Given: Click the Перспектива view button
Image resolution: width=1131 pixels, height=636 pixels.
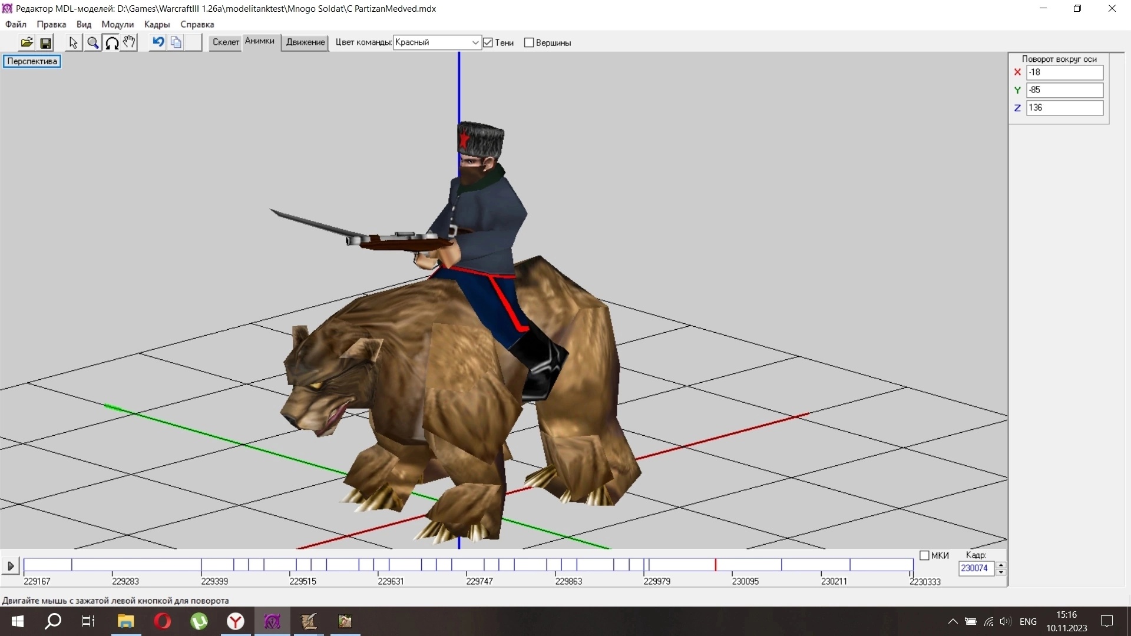Looking at the screenshot, I should pyautogui.click(x=32, y=61).
